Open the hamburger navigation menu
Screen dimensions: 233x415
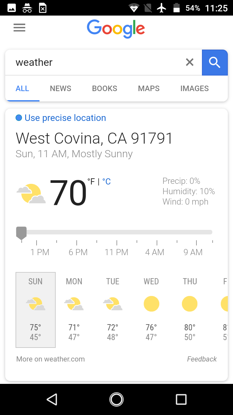coord(19,28)
